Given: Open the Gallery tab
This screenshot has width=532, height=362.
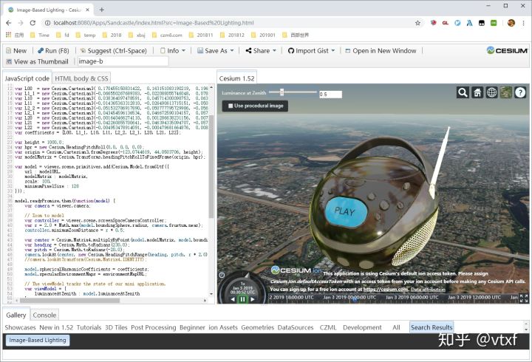Looking at the screenshot, I should (16, 315).
